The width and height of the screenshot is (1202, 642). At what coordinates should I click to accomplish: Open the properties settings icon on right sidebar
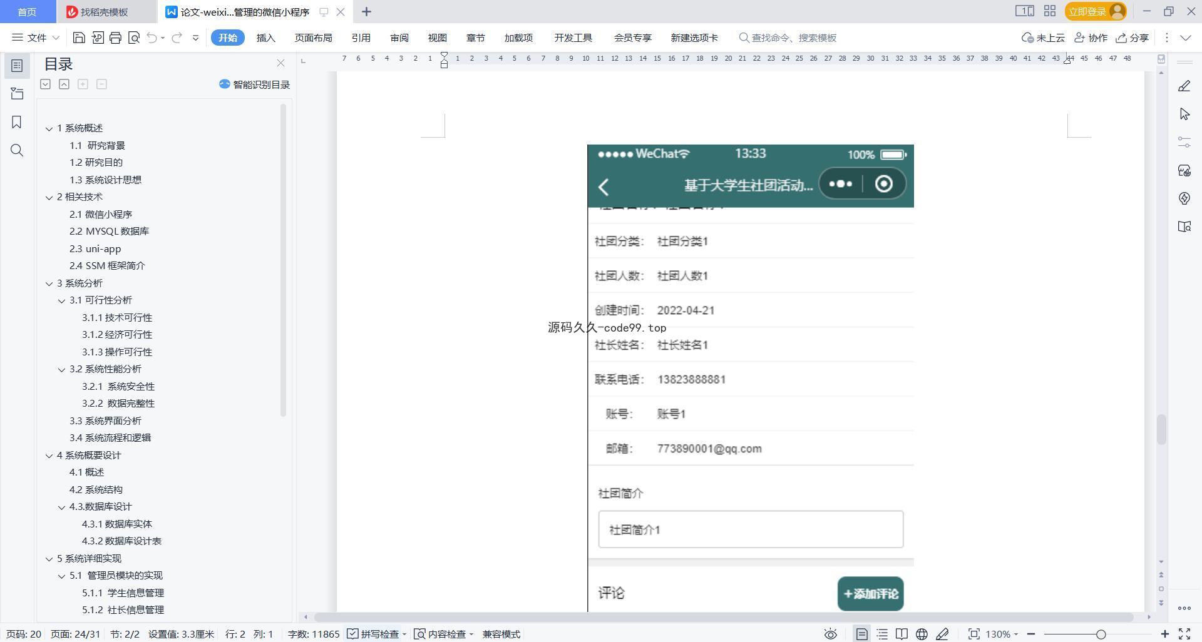(x=1184, y=142)
